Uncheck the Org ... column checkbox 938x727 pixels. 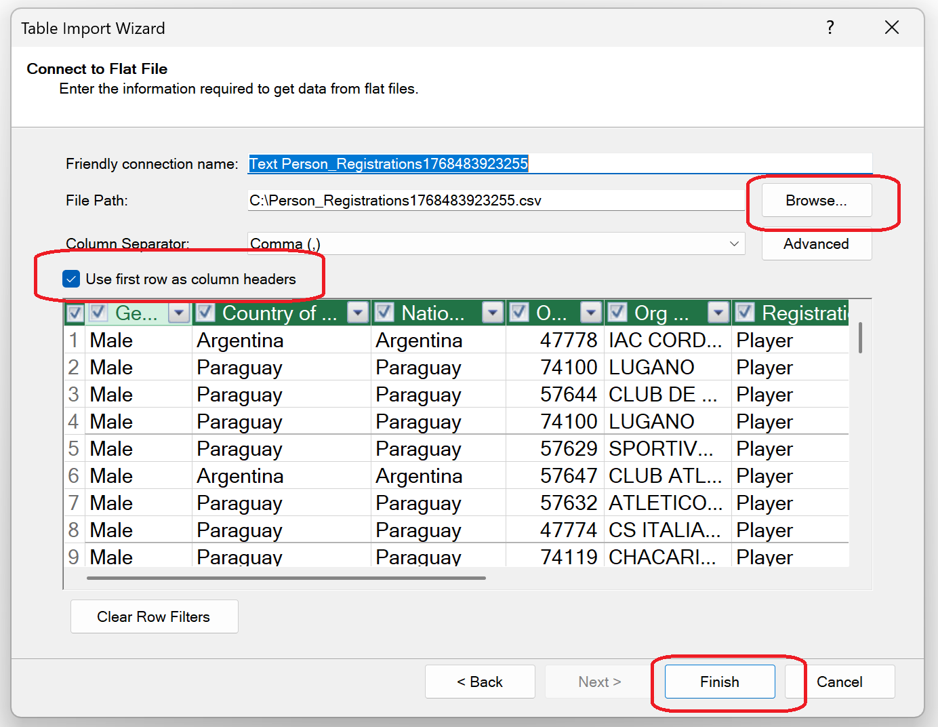point(617,313)
